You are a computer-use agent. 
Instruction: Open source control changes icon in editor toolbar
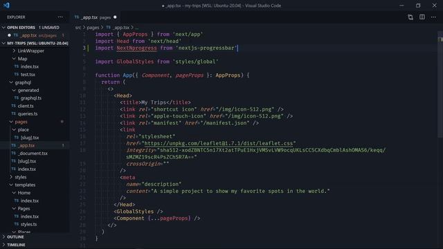pyautogui.click(x=410, y=17)
